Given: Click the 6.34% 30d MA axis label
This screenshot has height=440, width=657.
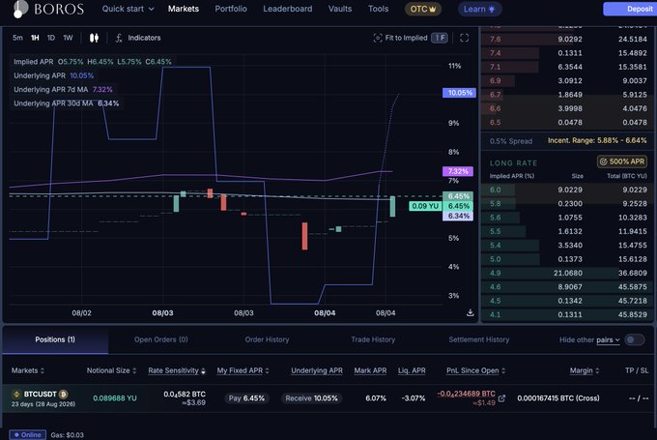Looking at the screenshot, I should pyautogui.click(x=458, y=216).
